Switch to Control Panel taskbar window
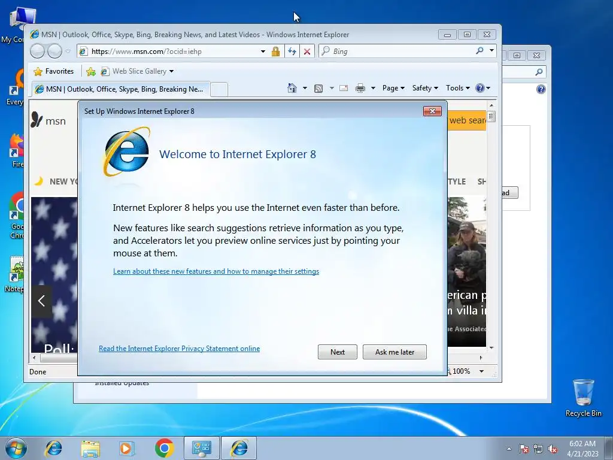Screen dimensions: 613x460 202,448
